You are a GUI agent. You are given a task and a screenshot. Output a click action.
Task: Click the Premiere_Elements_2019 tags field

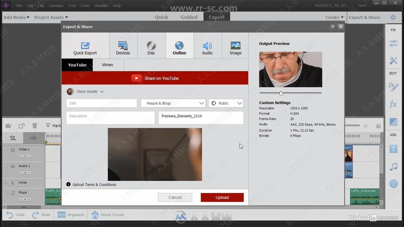point(201,118)
